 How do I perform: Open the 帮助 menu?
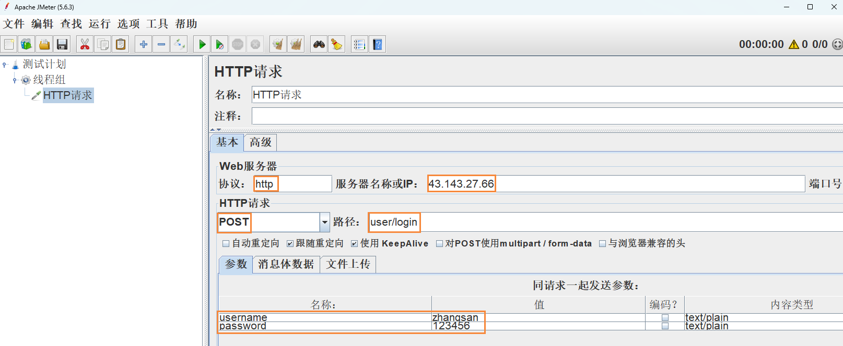click(x=186, y=24)
